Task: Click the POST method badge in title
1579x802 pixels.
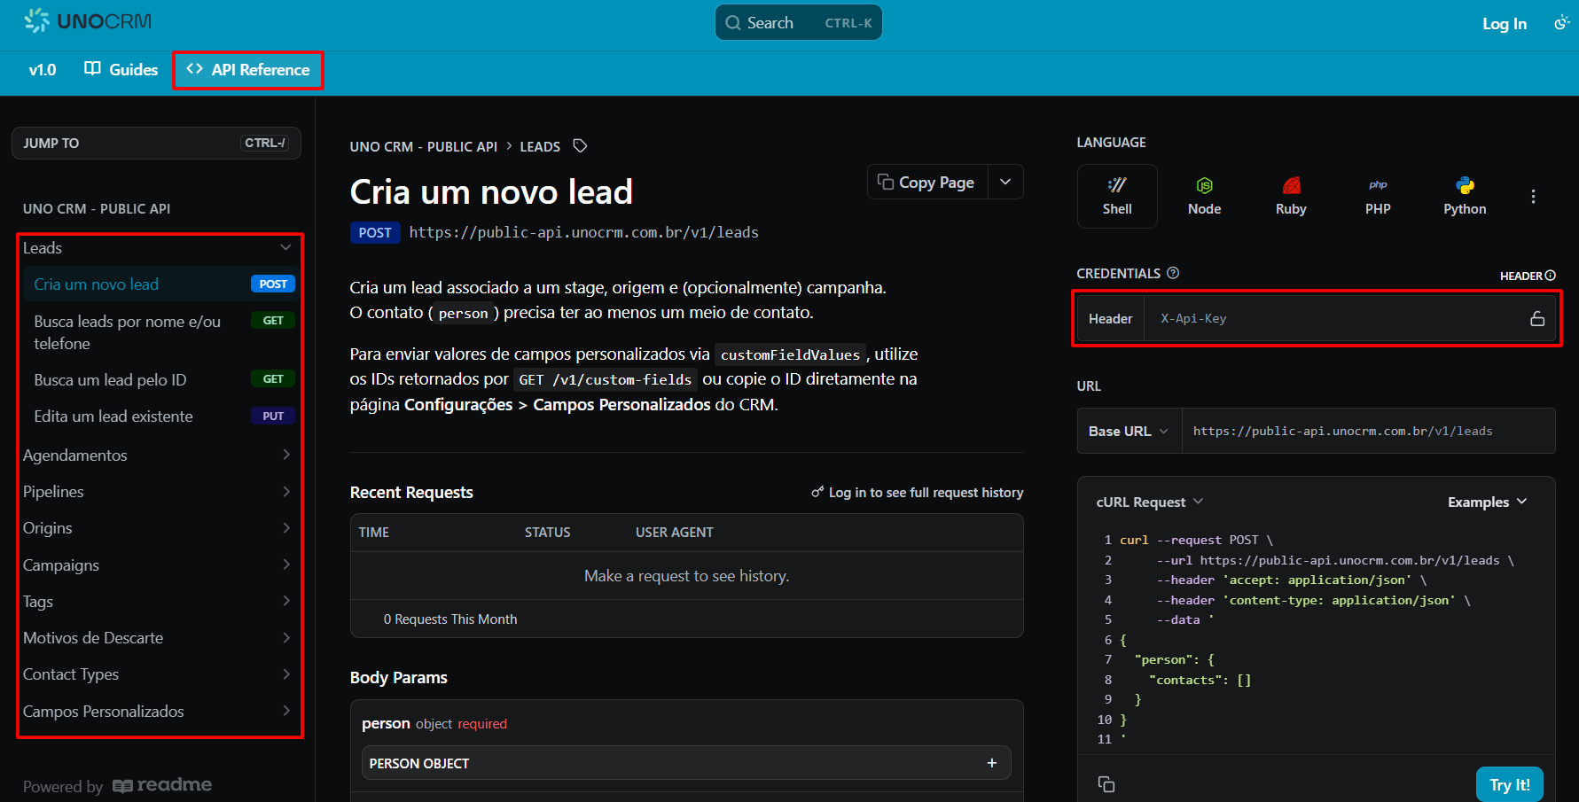Action: tap(375, 233)
